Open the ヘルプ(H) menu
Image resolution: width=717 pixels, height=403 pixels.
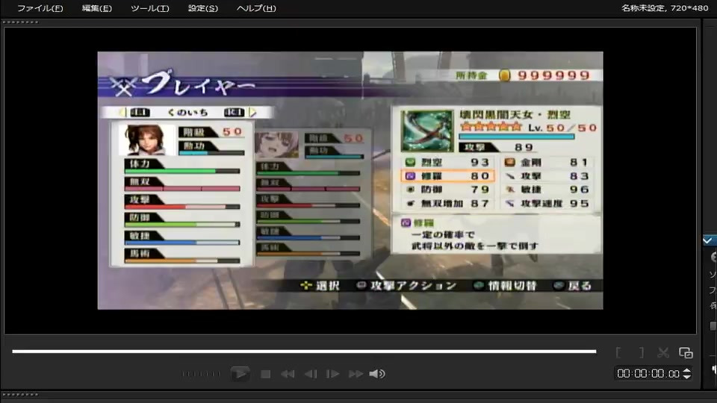[x=256, y=8]
